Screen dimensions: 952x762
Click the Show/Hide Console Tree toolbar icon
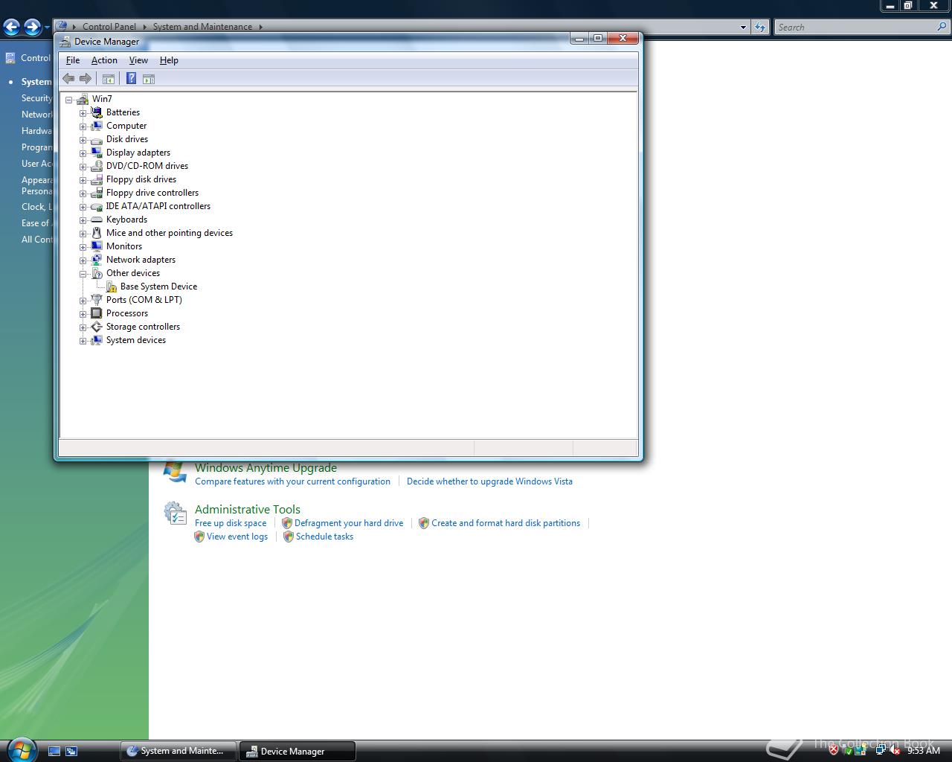pyautogui.click(x=109, y=78)
